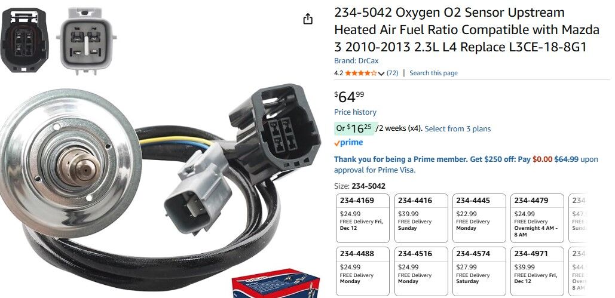Select the 234-4416 size option
Viewport: 615px width, 298px height.
[x=421, y=218]
